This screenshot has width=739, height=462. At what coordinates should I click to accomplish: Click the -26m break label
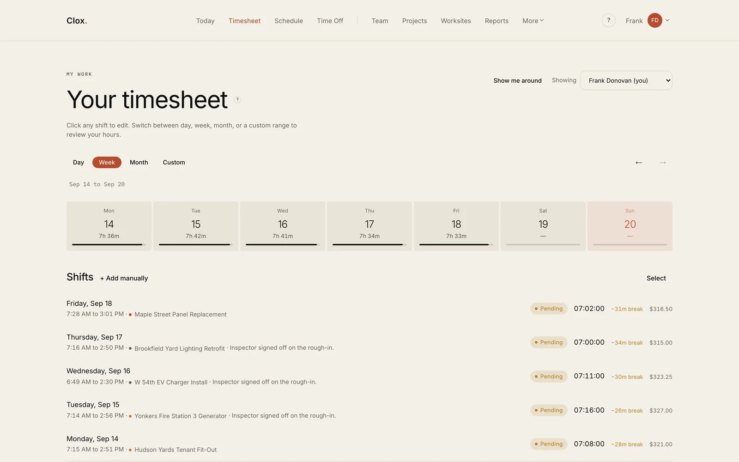click(x=627, y=411)
